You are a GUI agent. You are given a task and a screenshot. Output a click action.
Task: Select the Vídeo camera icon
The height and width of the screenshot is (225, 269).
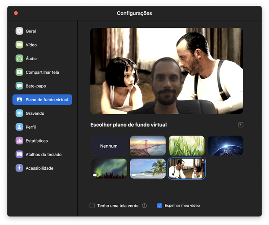tap(19, 45)
